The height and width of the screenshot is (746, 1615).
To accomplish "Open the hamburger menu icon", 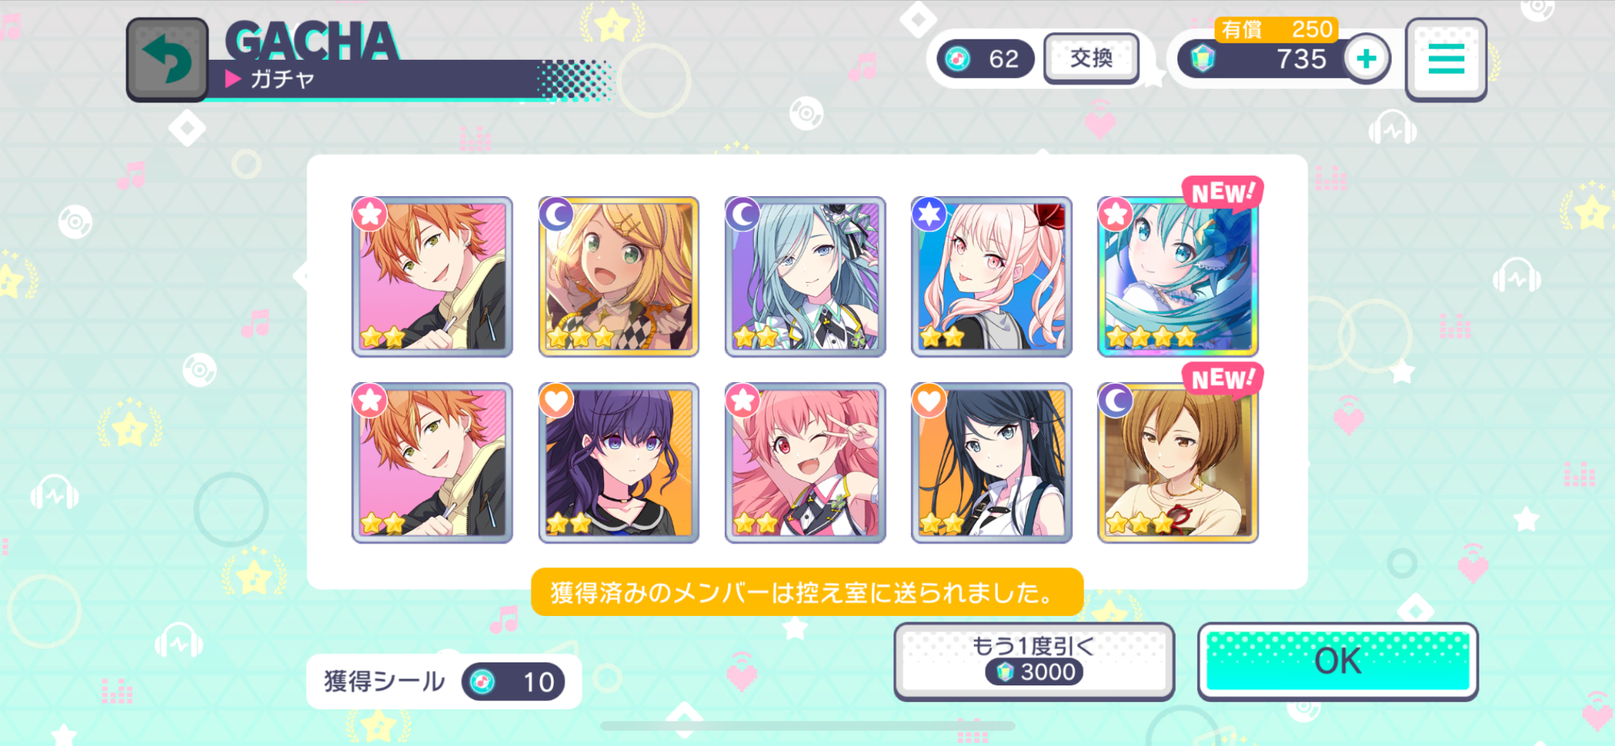I will [x=1446, y=60].
